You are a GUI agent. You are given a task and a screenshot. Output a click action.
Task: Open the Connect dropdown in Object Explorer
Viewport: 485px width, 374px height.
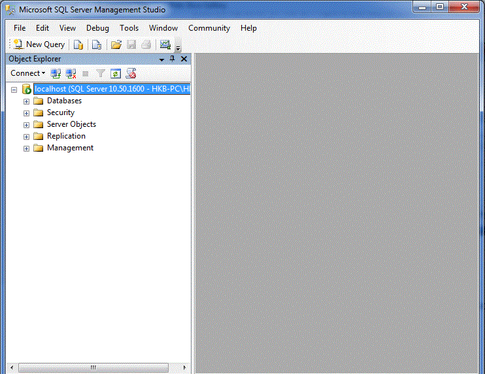pyautogui.click(x=28, y=73)
